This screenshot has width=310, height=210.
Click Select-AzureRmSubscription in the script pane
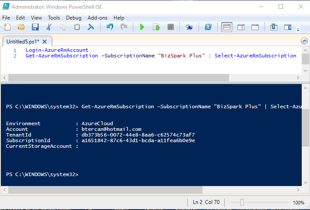(x=256, y=56)
